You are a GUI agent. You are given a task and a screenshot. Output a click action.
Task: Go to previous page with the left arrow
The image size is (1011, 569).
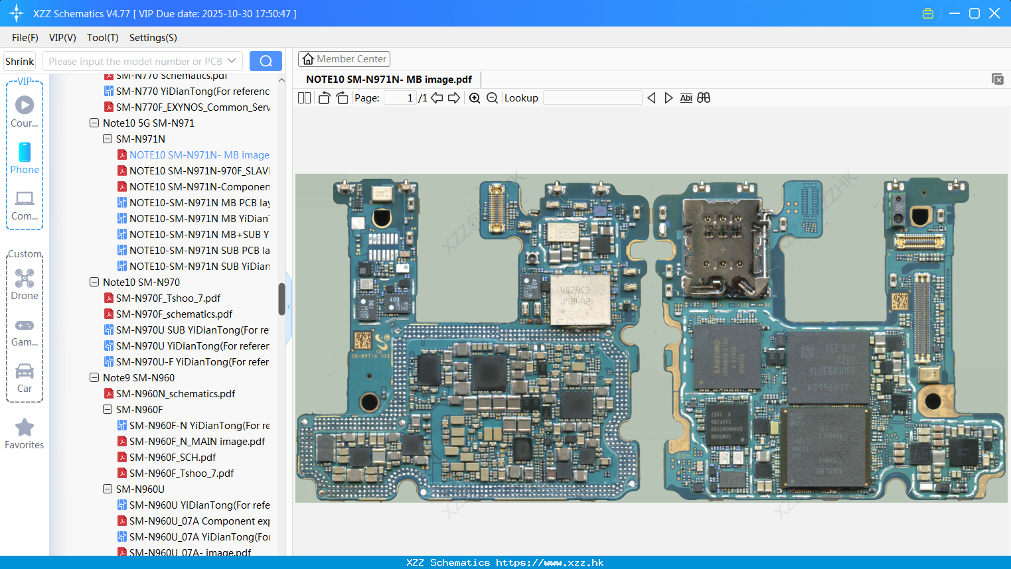coord(437,97)
